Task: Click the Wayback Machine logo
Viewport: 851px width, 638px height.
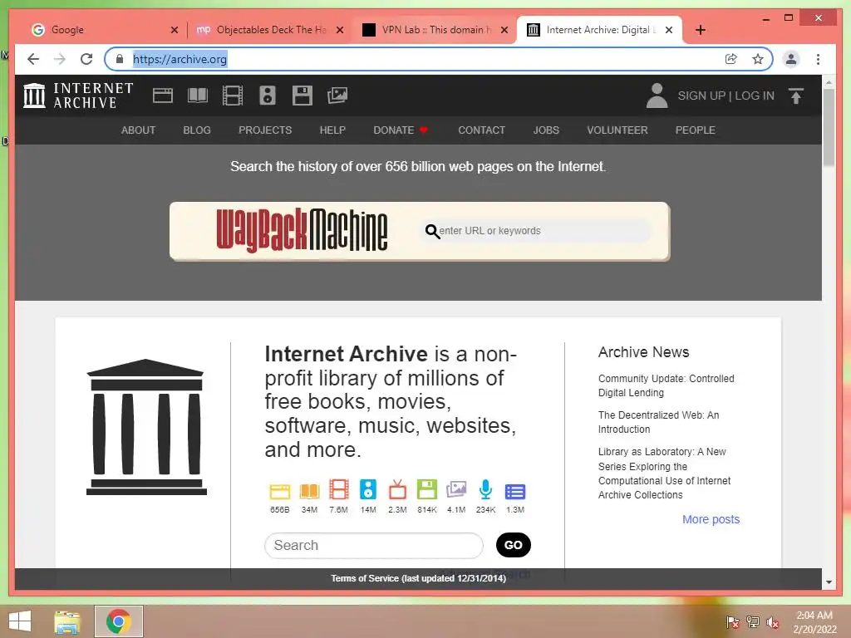Action: (x=302, y=231)
